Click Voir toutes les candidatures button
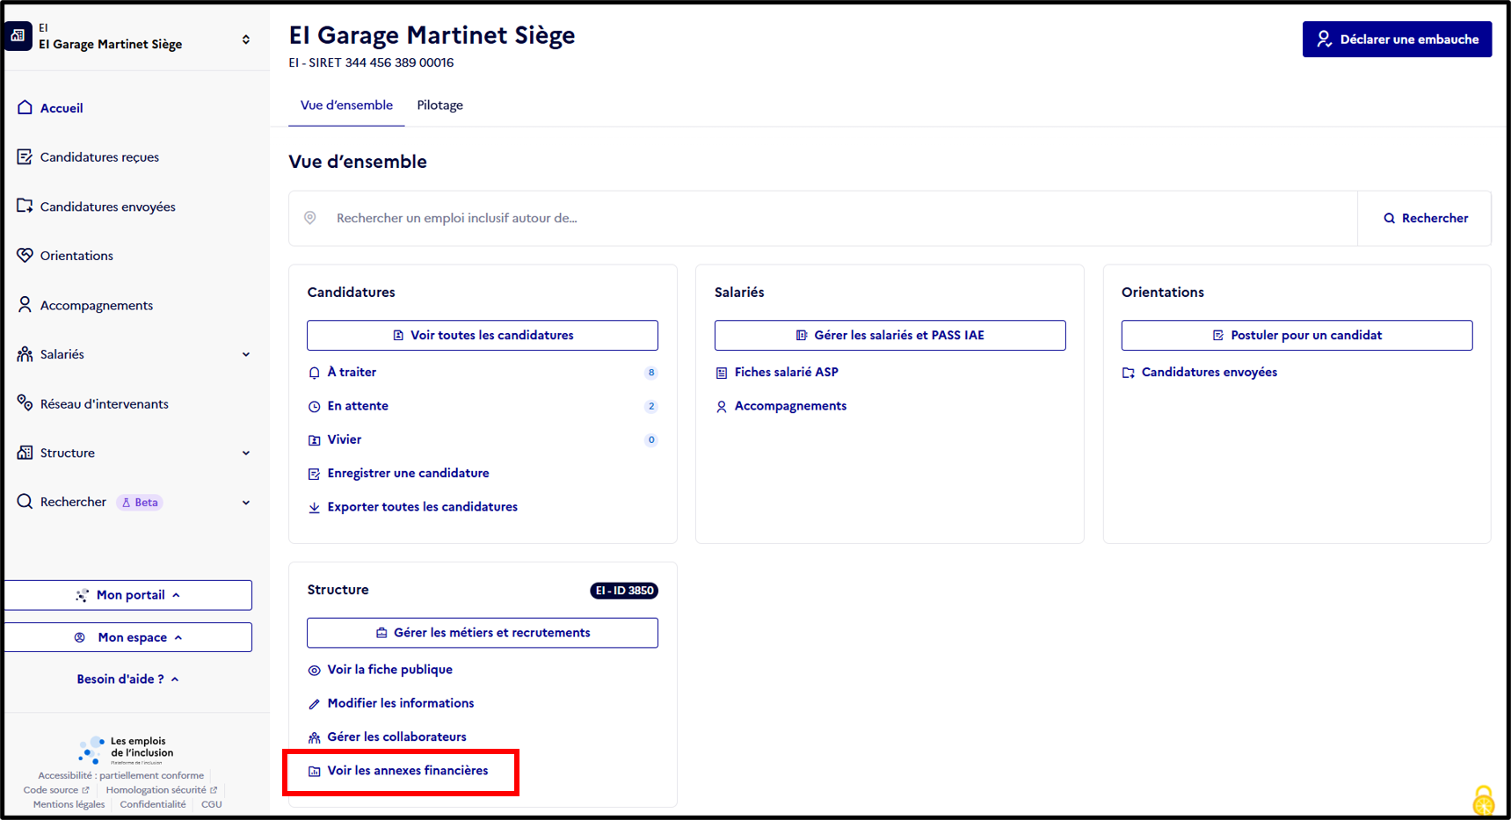 click(483, 335)
